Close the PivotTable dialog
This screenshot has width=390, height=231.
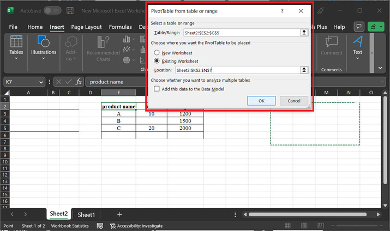tap(301, 11)
